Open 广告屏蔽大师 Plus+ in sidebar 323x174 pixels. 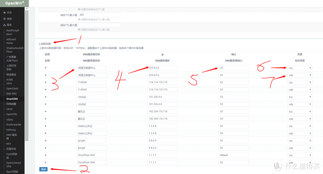click(x=12, y=59)
